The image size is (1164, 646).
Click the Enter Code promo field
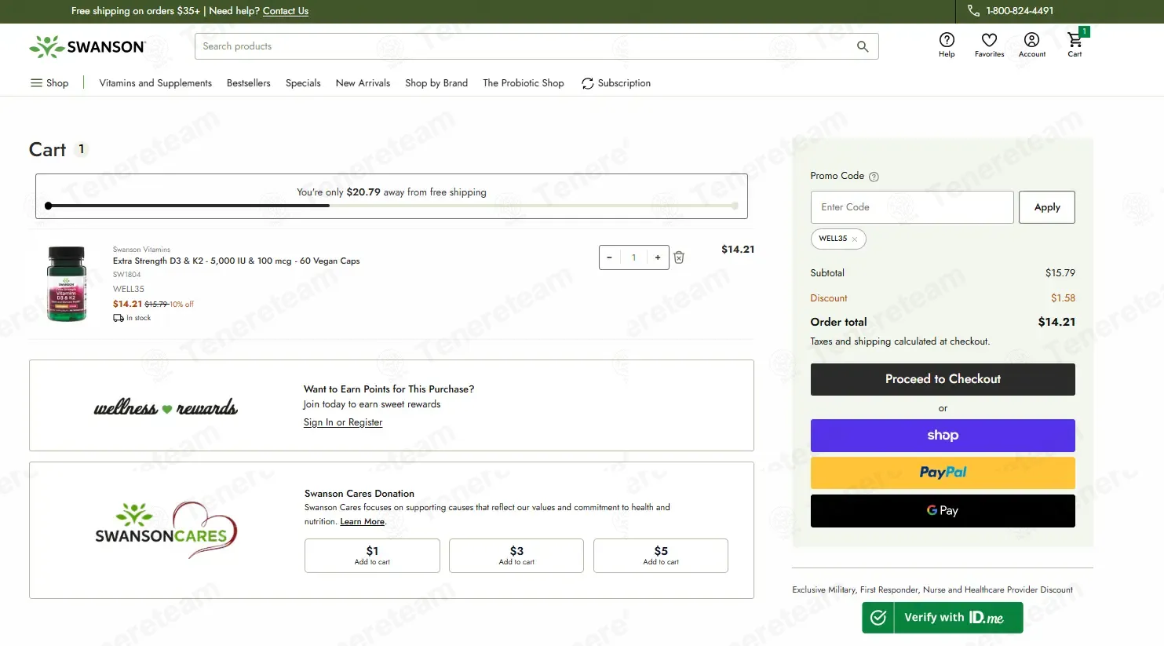click(x=912, y=207)
